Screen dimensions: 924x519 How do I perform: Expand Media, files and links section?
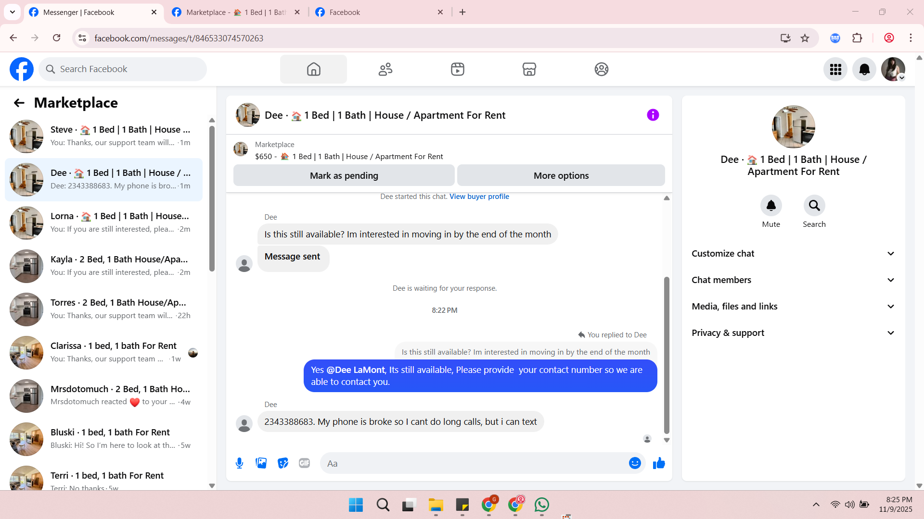click(x=794, y=307)
